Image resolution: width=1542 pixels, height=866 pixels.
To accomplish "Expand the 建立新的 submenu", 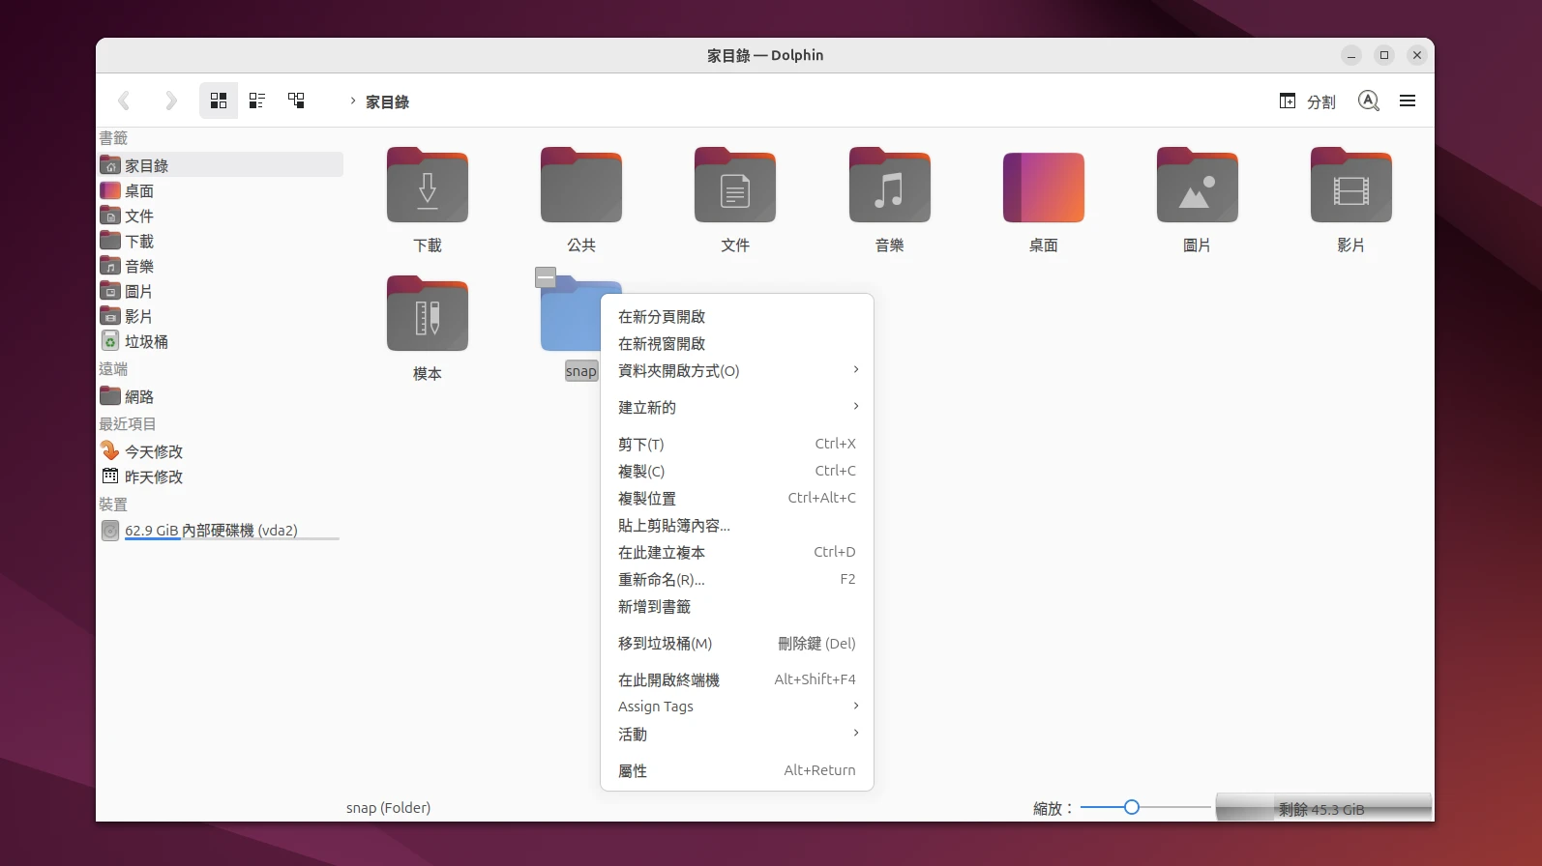I will pos(736,408).
